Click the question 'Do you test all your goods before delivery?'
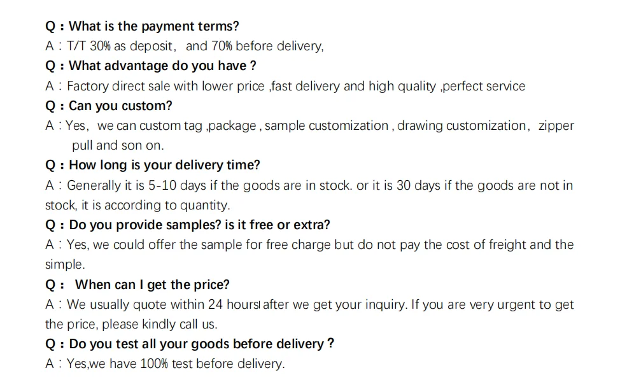The height and width of the screenshot is (389, 627). click(x=201, y=344)
